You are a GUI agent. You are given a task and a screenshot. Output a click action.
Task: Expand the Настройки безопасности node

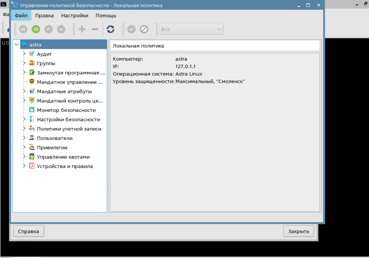click(24, 119)
